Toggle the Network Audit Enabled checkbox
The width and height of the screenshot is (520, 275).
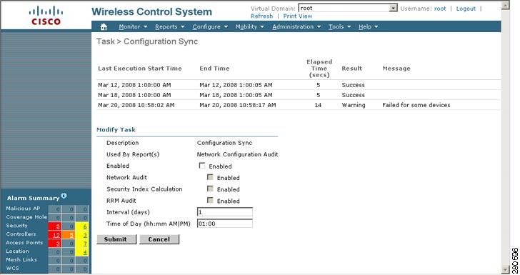coord(210,177)
